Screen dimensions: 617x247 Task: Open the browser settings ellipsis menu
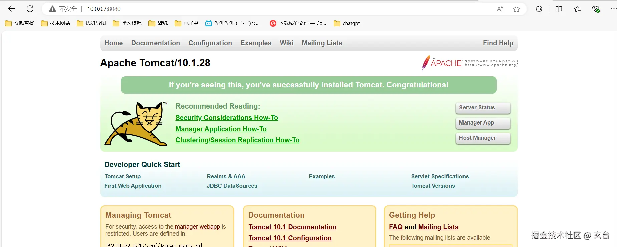[613, 9]
